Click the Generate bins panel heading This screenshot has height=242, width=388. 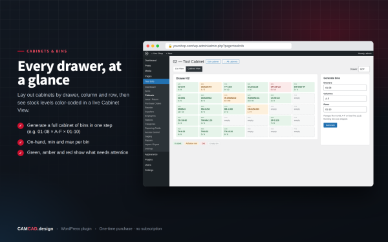[332, 78]
